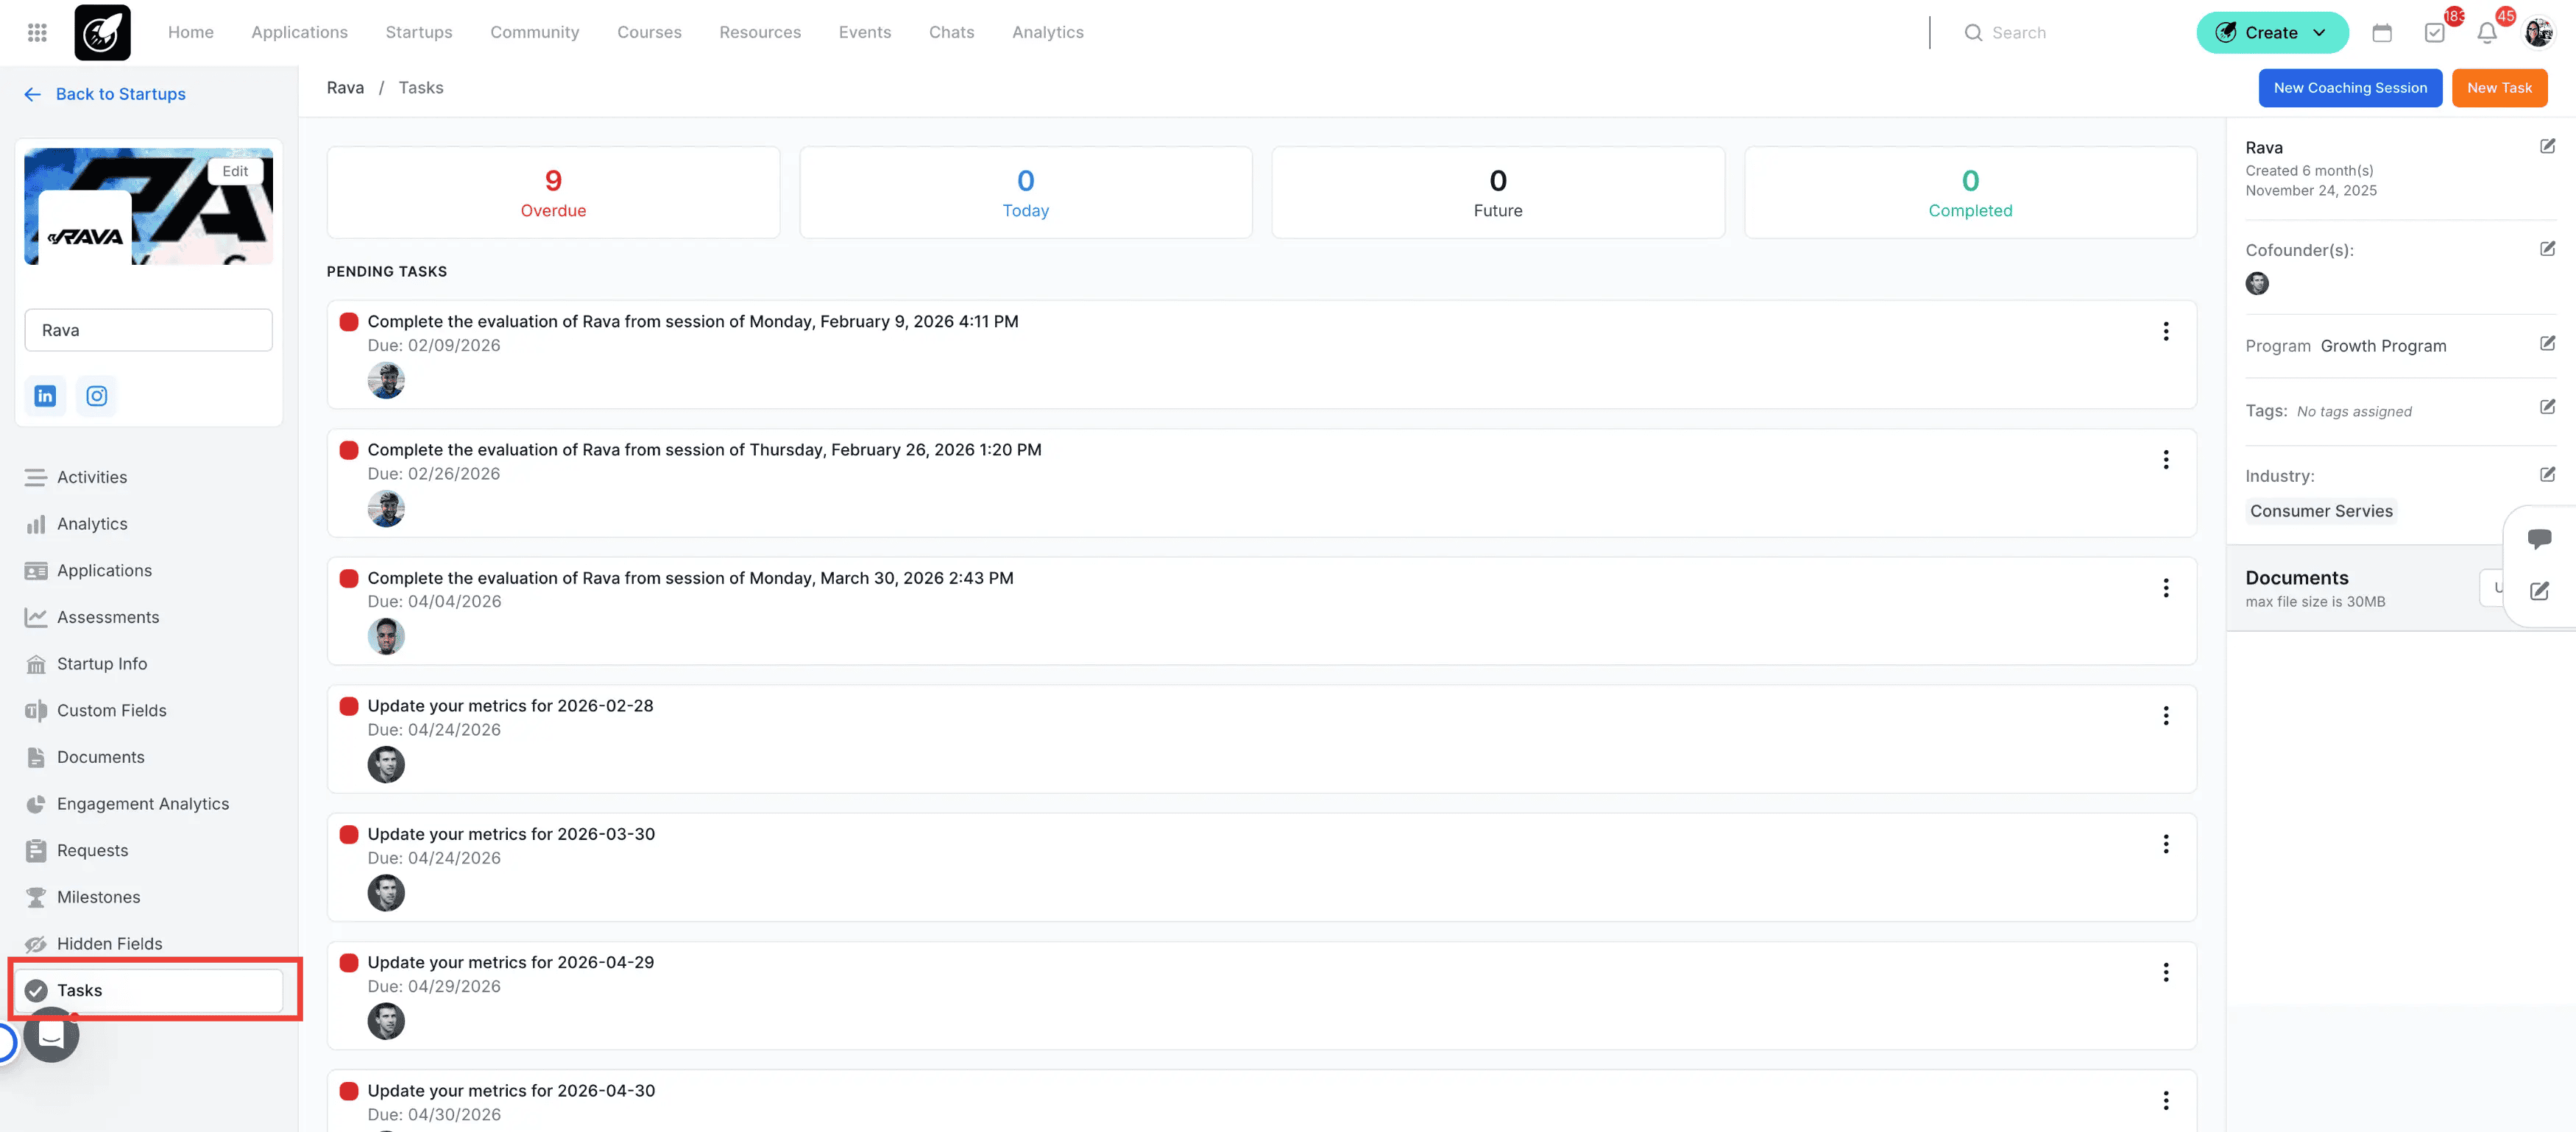Image resolution: width=2576 pixels, height=1132 pixels.
Task: Click the New Task button
Action: tap(2499, 88)
